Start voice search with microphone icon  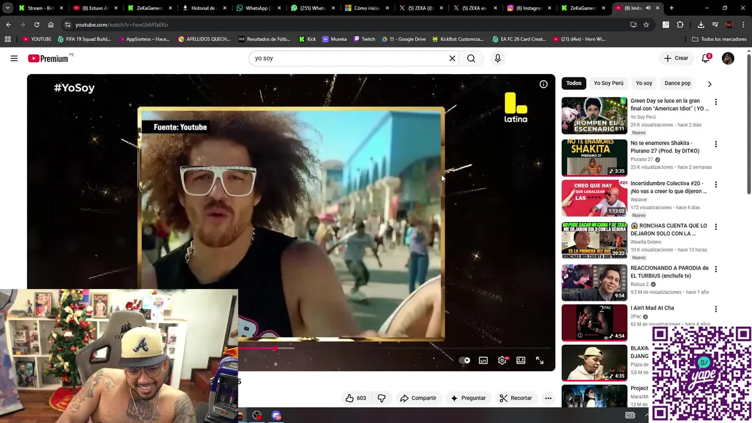pyautogui.click(x=498, y=58)
